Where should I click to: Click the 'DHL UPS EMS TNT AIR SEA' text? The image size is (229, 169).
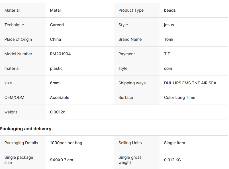[190, 83]
